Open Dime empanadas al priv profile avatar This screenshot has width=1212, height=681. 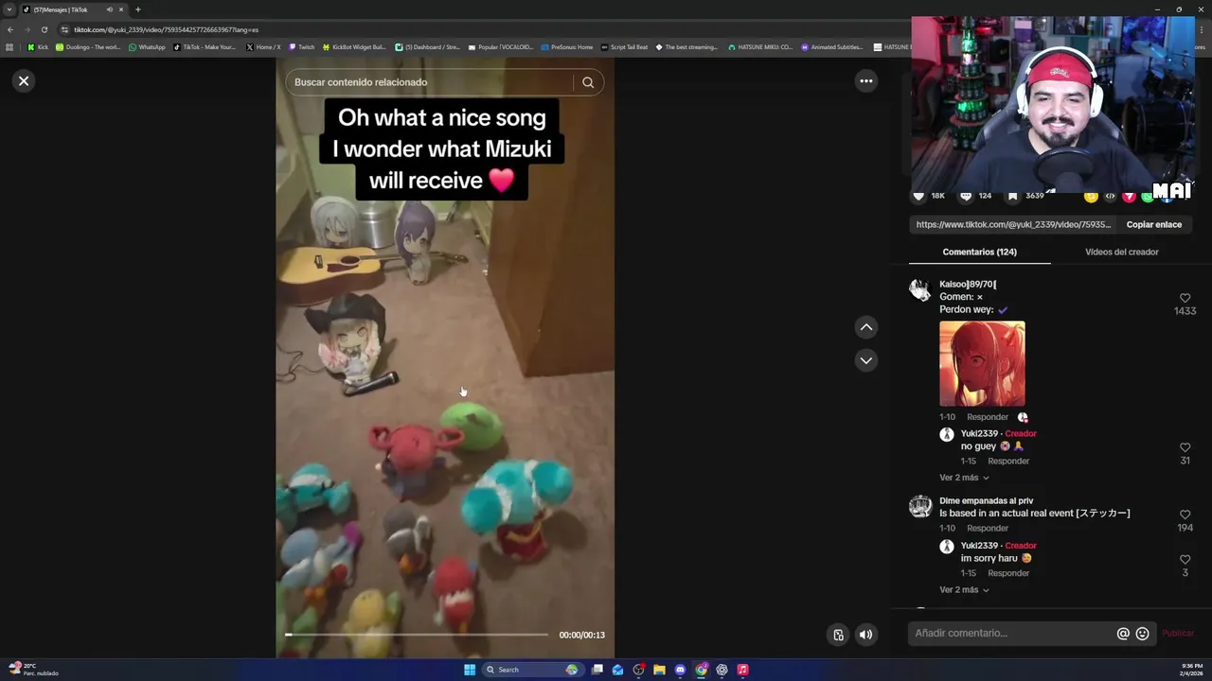click(x=920, y=506)
